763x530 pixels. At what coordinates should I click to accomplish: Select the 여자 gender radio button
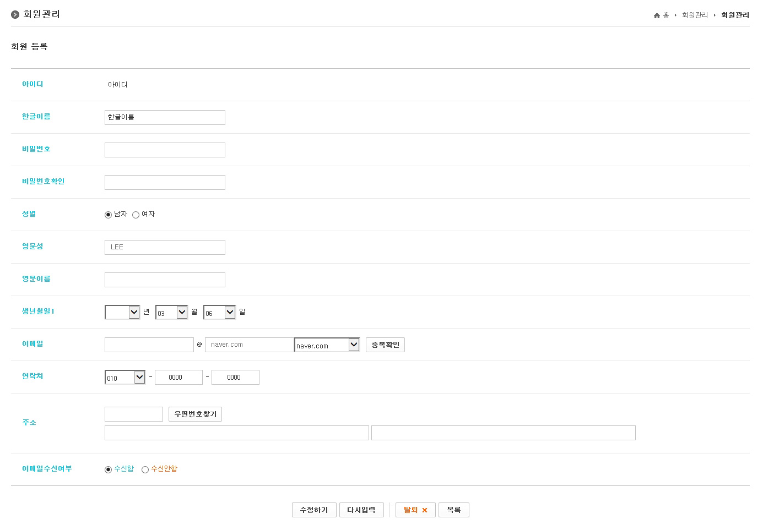click(x=136, y=215)
